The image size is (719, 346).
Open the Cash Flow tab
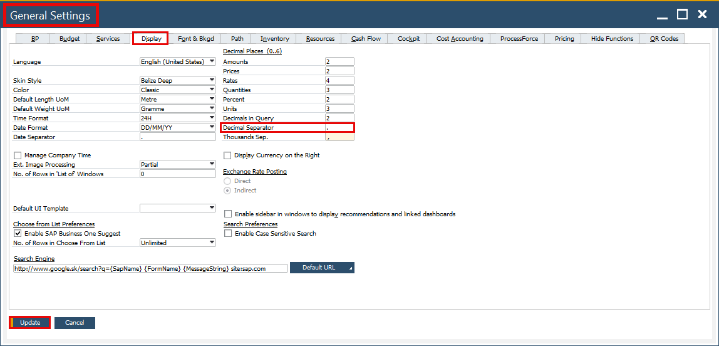[x=366, y=38]
